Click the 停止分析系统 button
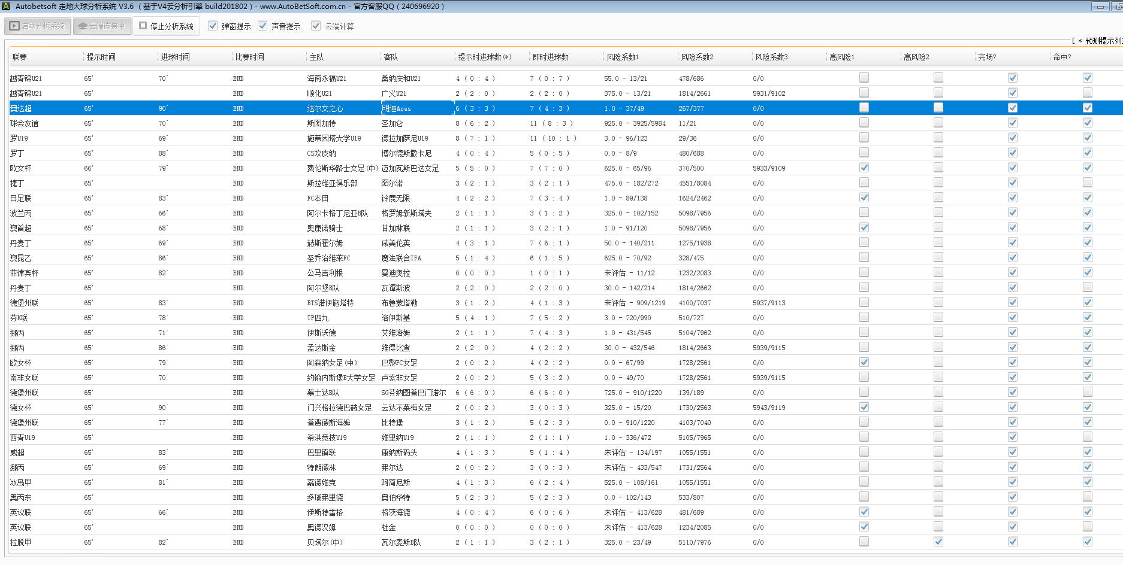This screenshot has width=1123, height=565. click(167, 26)
